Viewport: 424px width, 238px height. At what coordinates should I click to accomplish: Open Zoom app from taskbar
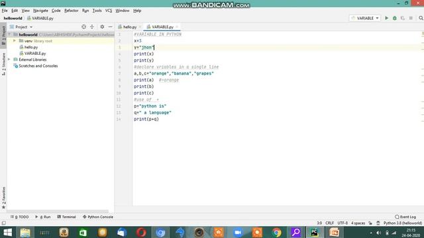pyautogui.click(x=238, y=232)
